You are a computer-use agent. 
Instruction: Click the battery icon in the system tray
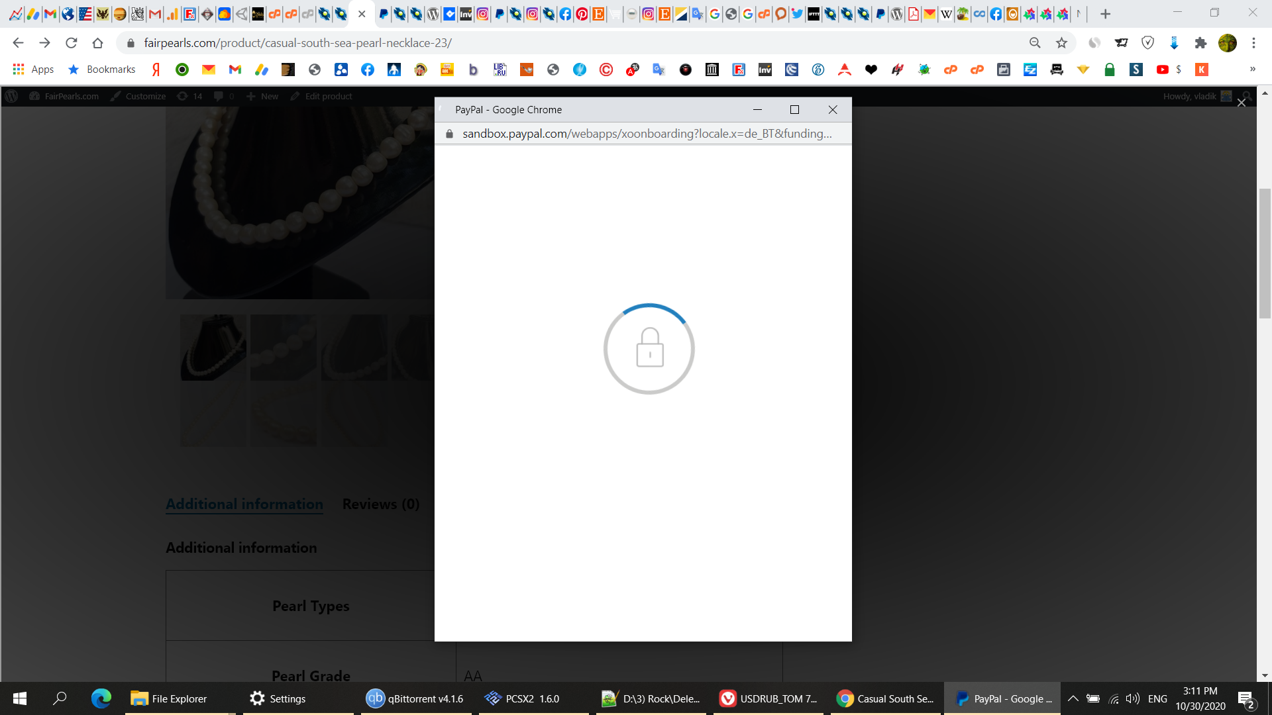(x=1093, y=698)
